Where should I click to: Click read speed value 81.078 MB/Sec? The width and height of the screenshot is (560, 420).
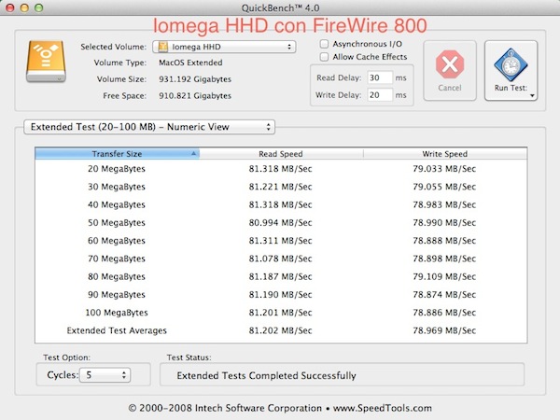280,259
